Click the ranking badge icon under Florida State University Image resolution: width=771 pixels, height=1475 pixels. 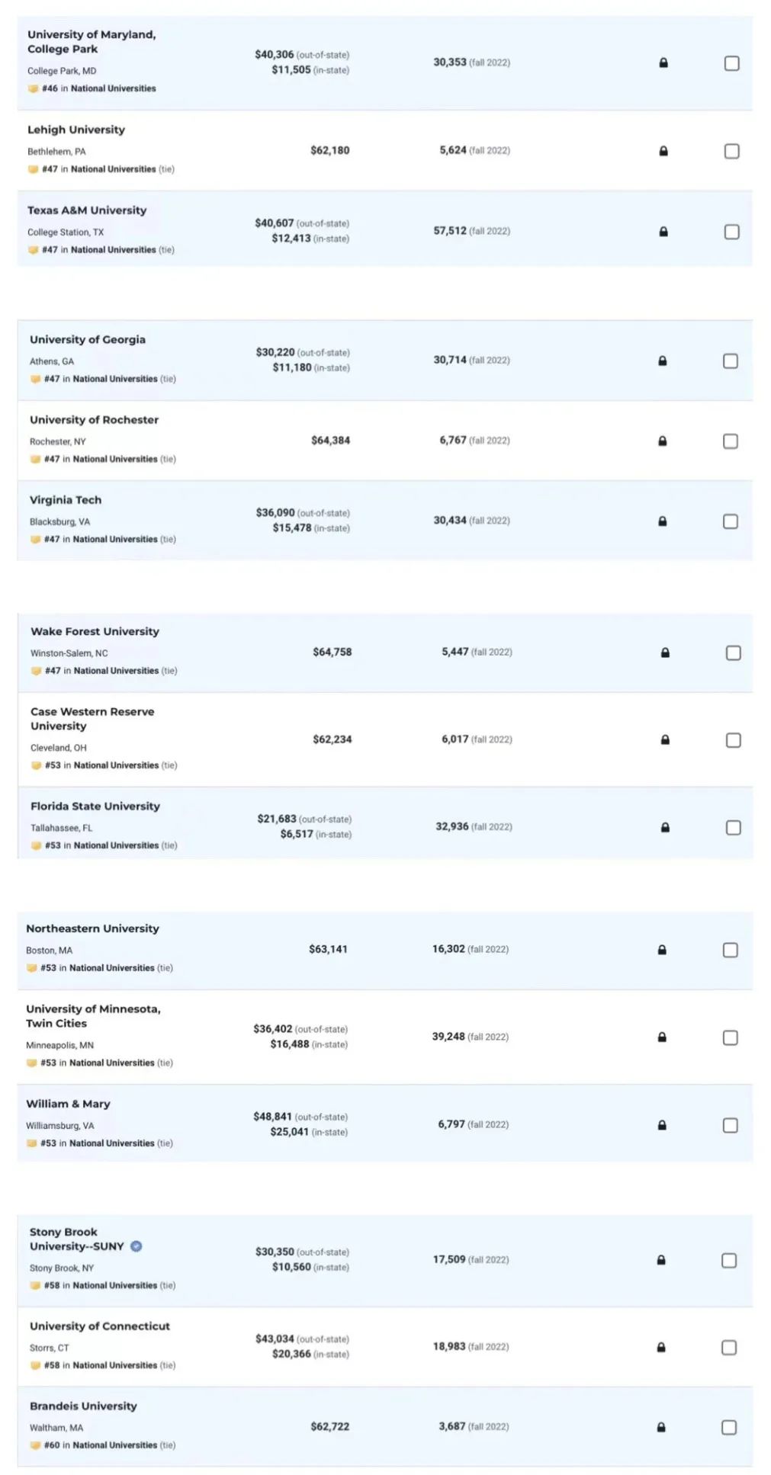coord(36,845)
